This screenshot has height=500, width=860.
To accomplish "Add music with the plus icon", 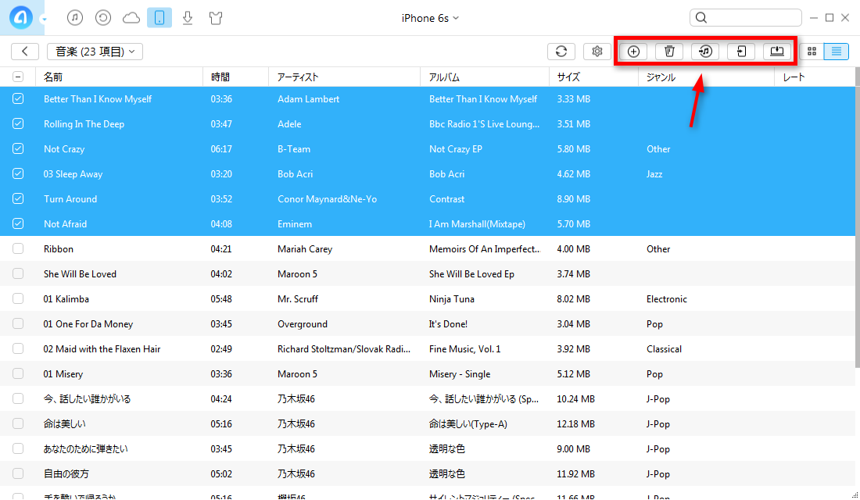I will point(633,52).
